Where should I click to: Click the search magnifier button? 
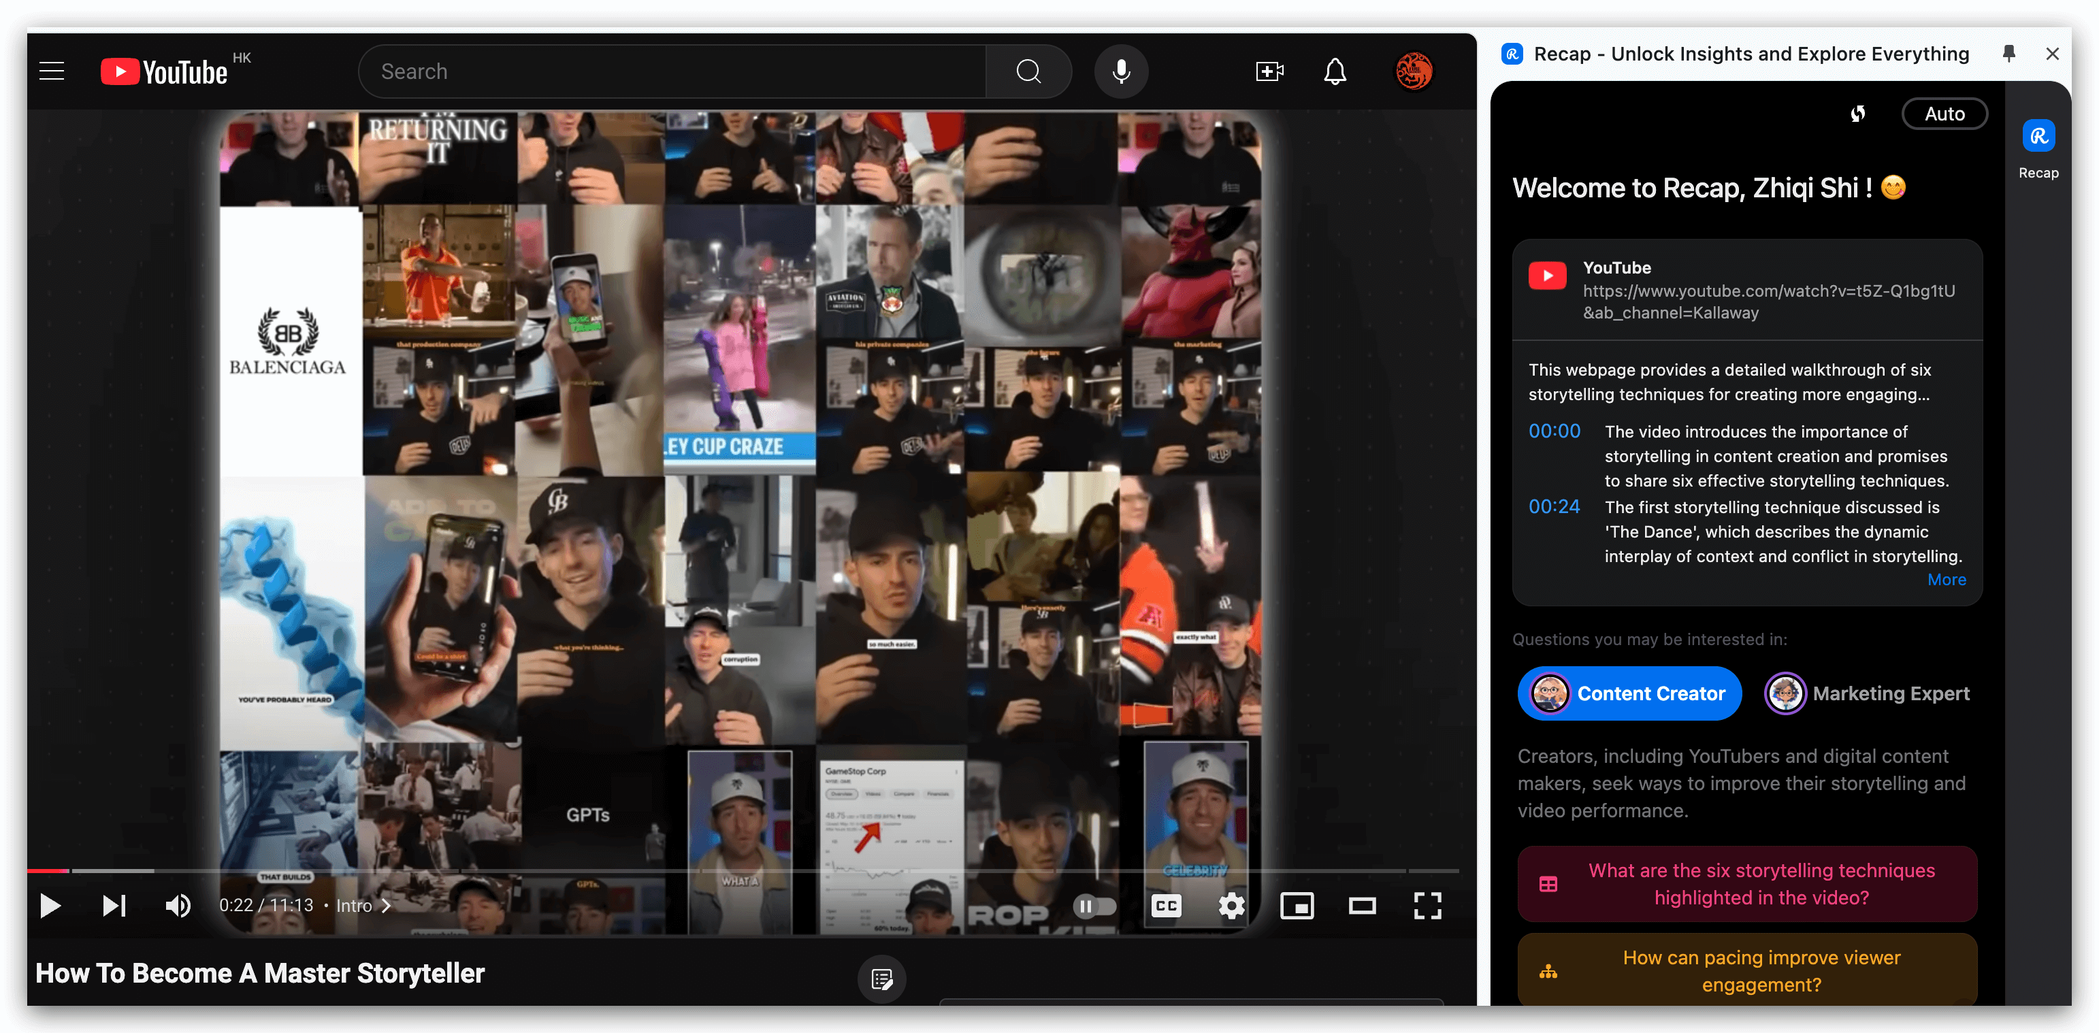[1028, 71]
